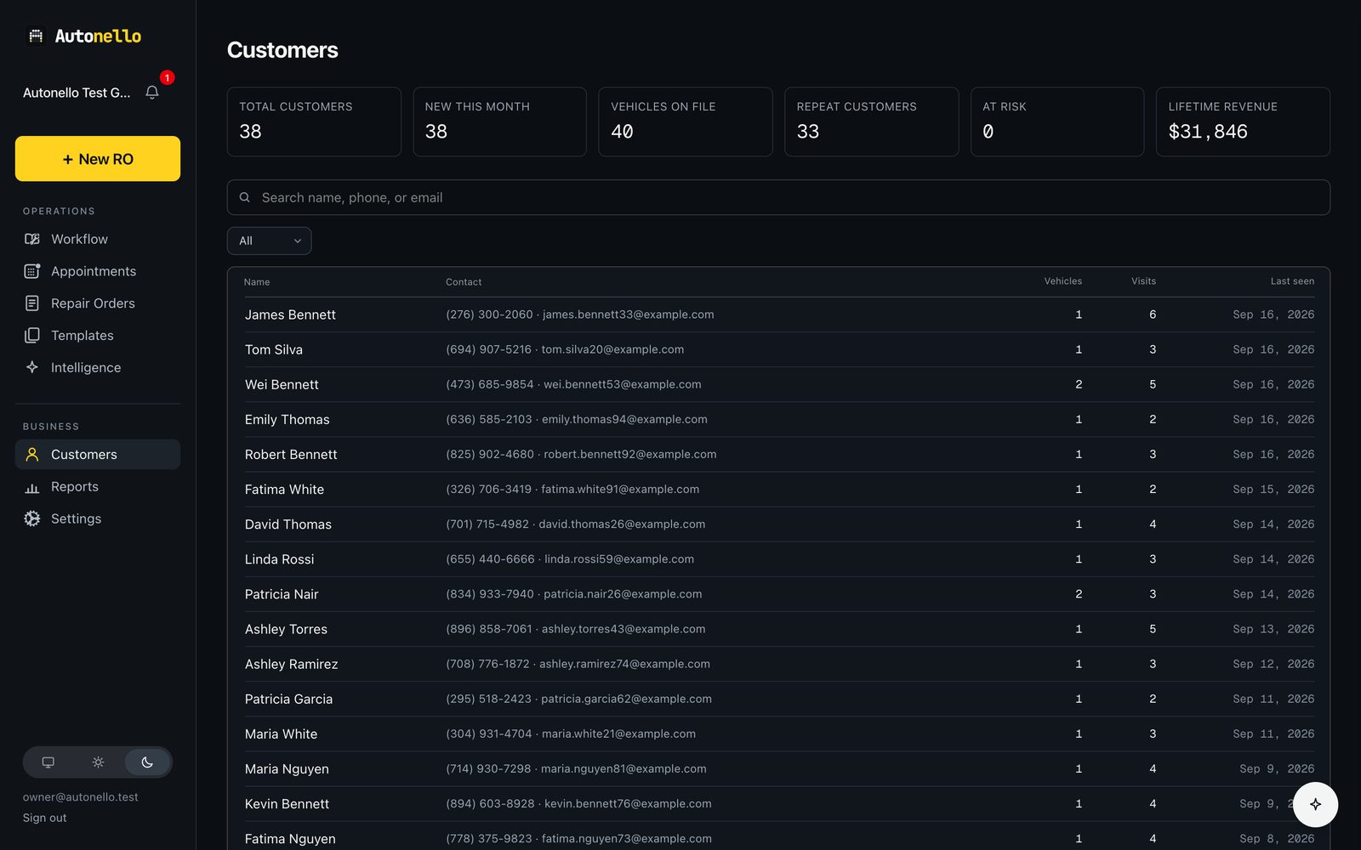Open notifications bell with badge

click(152, 92)
